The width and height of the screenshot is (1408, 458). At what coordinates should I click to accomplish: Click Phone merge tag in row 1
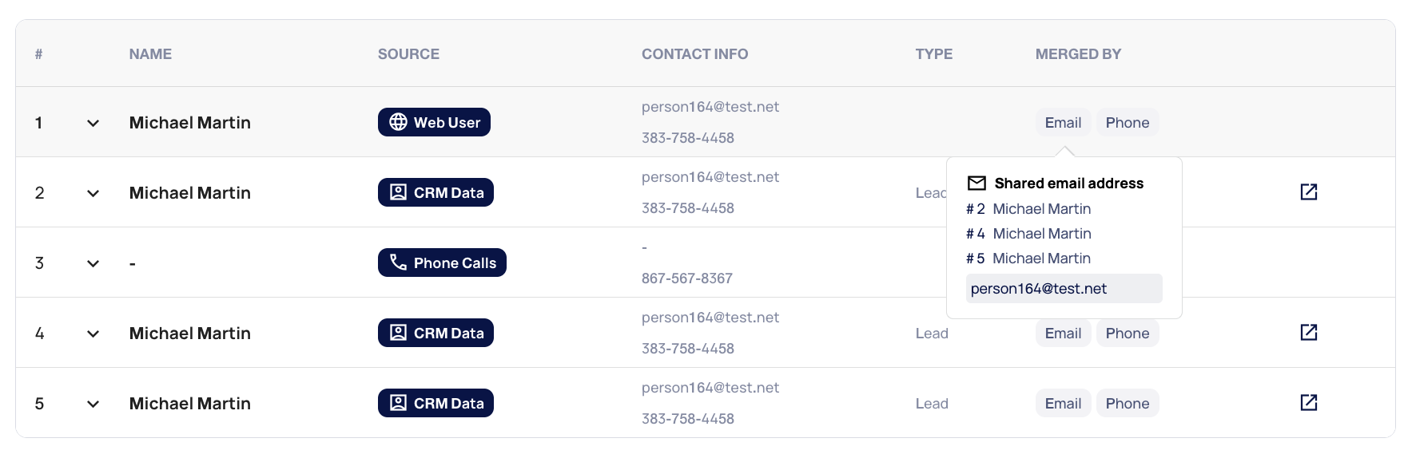point(1127,123)
